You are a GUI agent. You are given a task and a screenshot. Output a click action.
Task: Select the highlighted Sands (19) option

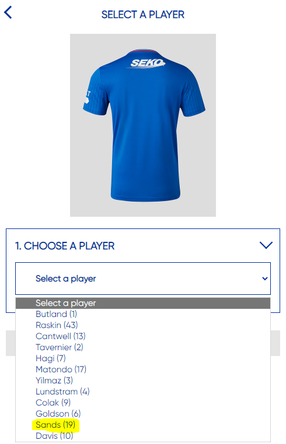point(143,424)
